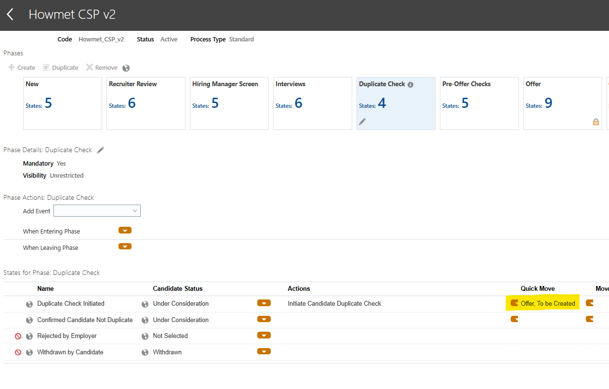Image resolution: width=609 pixels, height=389 pixels.
Task: Click globe icon before Duplicate Check Initiated name
Action: [x=29, y=304]
